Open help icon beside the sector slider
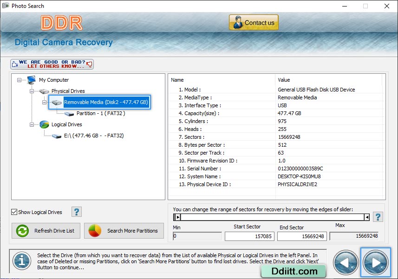Viewport: 398px width, 279px height. click(x=378, y=217)
